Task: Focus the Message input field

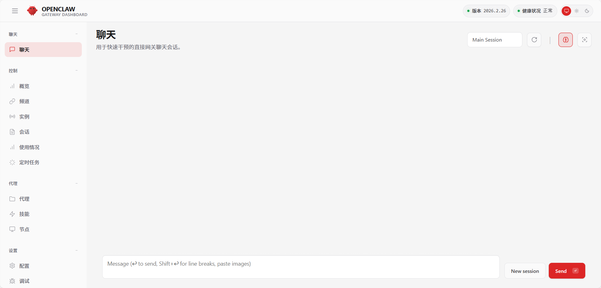Action: pyautogui.click(x=301, y=267)
